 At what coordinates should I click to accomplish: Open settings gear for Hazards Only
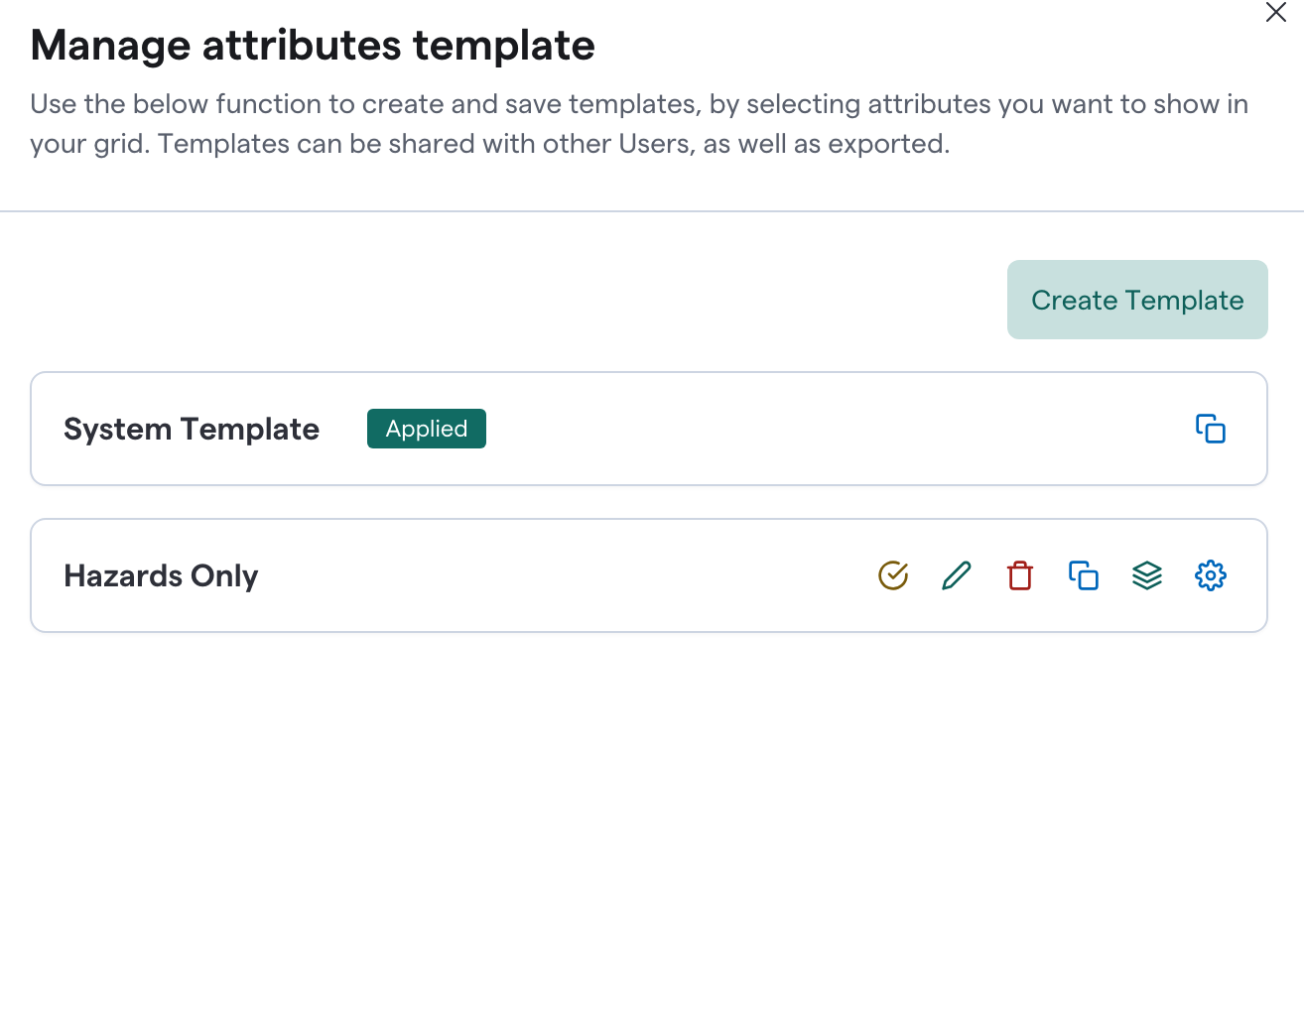(1211, 575)
